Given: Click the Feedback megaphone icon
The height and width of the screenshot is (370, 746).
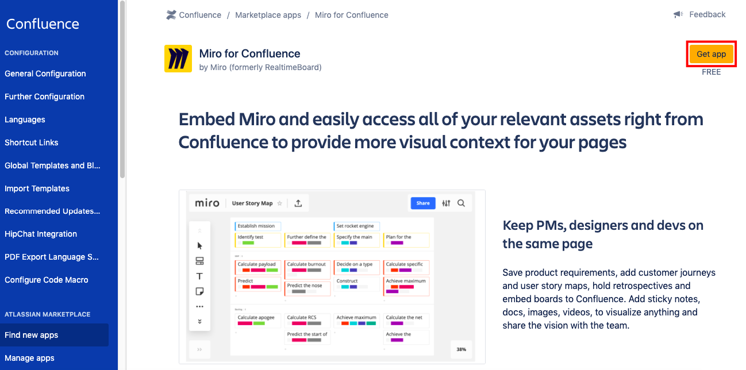Looking at the screenshot, I should [678, 14].
